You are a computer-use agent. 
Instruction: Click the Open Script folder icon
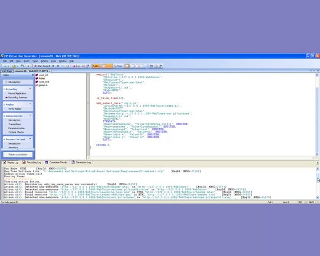click(x=14, y=66)
